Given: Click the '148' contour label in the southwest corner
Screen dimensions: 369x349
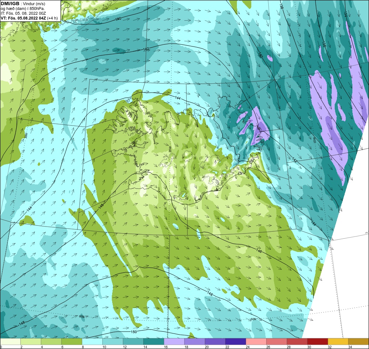Looking at the screenshot, I should (22, 324).
